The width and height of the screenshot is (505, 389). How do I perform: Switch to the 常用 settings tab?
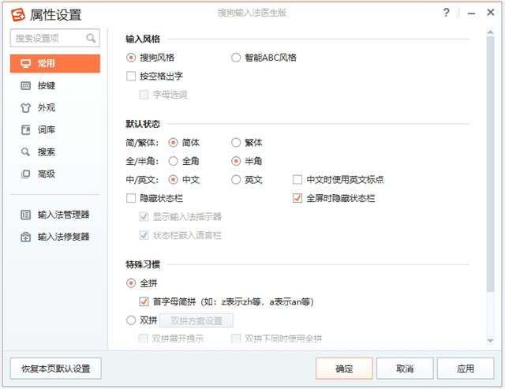click(54, 63)
